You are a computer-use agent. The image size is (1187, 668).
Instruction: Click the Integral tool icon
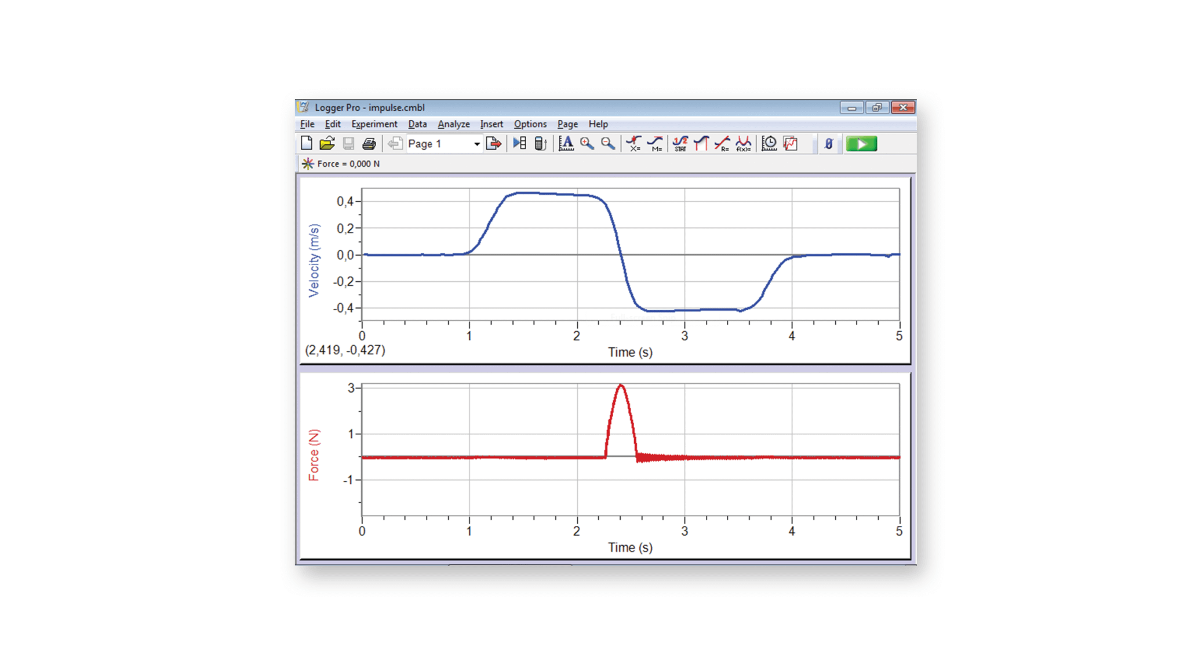tap(700, 143)
